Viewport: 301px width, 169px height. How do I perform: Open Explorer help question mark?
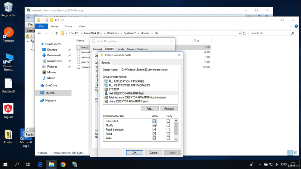pyautogui.click(x=296, y=26)
